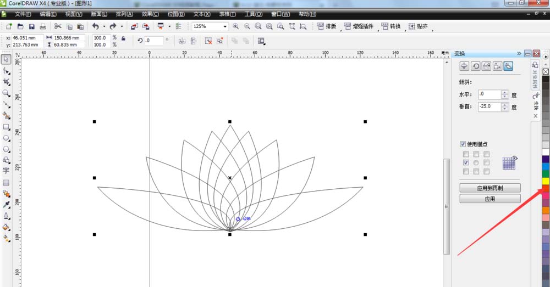
Task: Select the Shape tool in toolbox
Action: tap(6, 71)
